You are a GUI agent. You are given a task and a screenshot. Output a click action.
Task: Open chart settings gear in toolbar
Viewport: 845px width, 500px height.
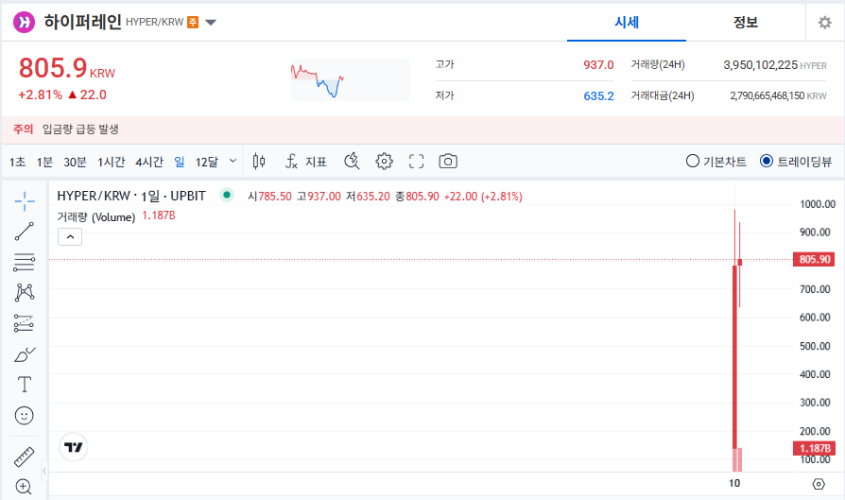click(385, 161)
